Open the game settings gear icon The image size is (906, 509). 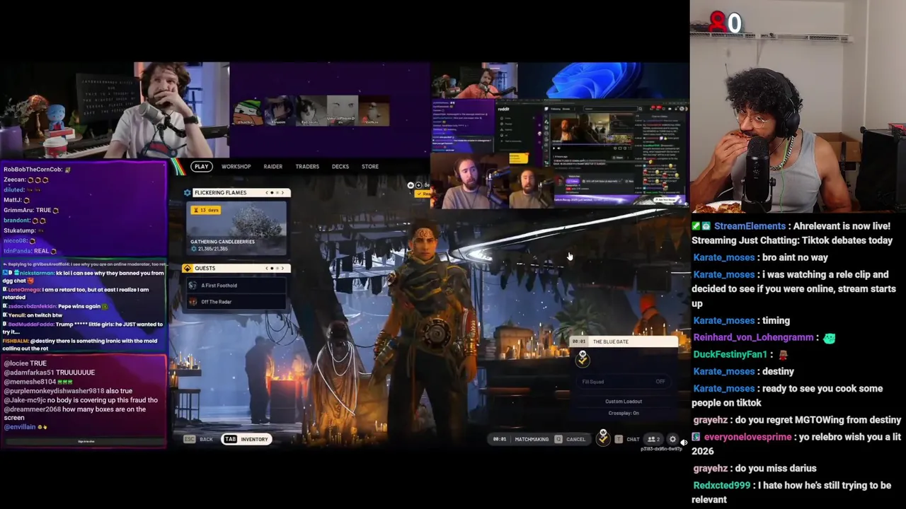pos(672,439)
